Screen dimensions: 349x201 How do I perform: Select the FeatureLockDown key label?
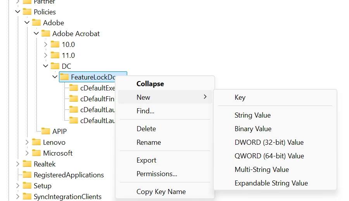93,77
